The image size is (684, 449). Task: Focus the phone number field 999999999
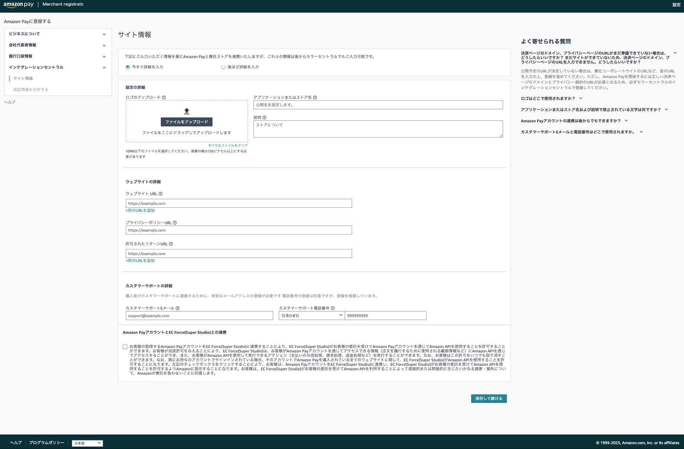[x=386, y=316]
